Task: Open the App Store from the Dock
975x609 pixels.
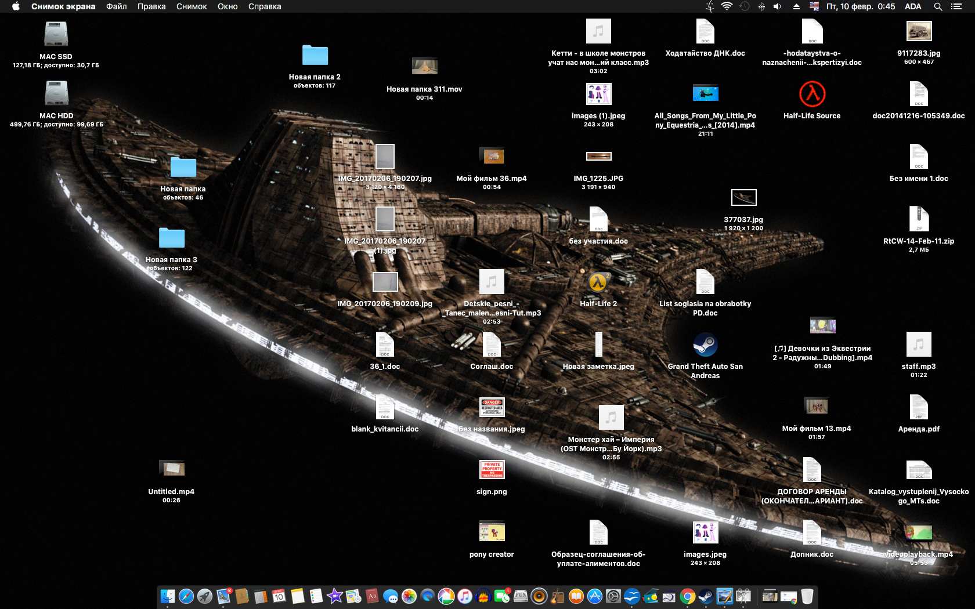Action: click(x=595, y=596)
